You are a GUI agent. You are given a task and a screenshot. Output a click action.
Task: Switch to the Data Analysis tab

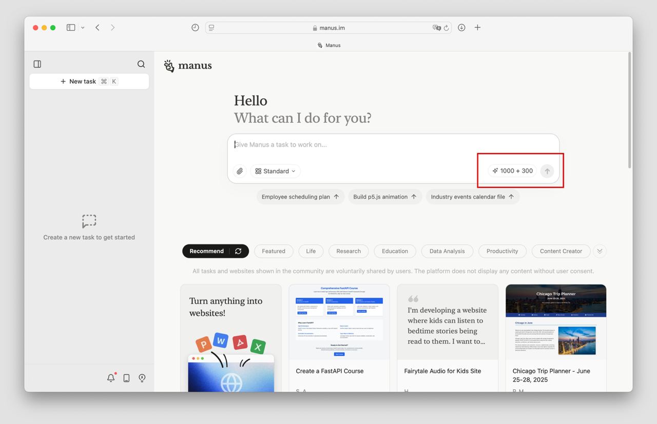(x=447, y=251)
